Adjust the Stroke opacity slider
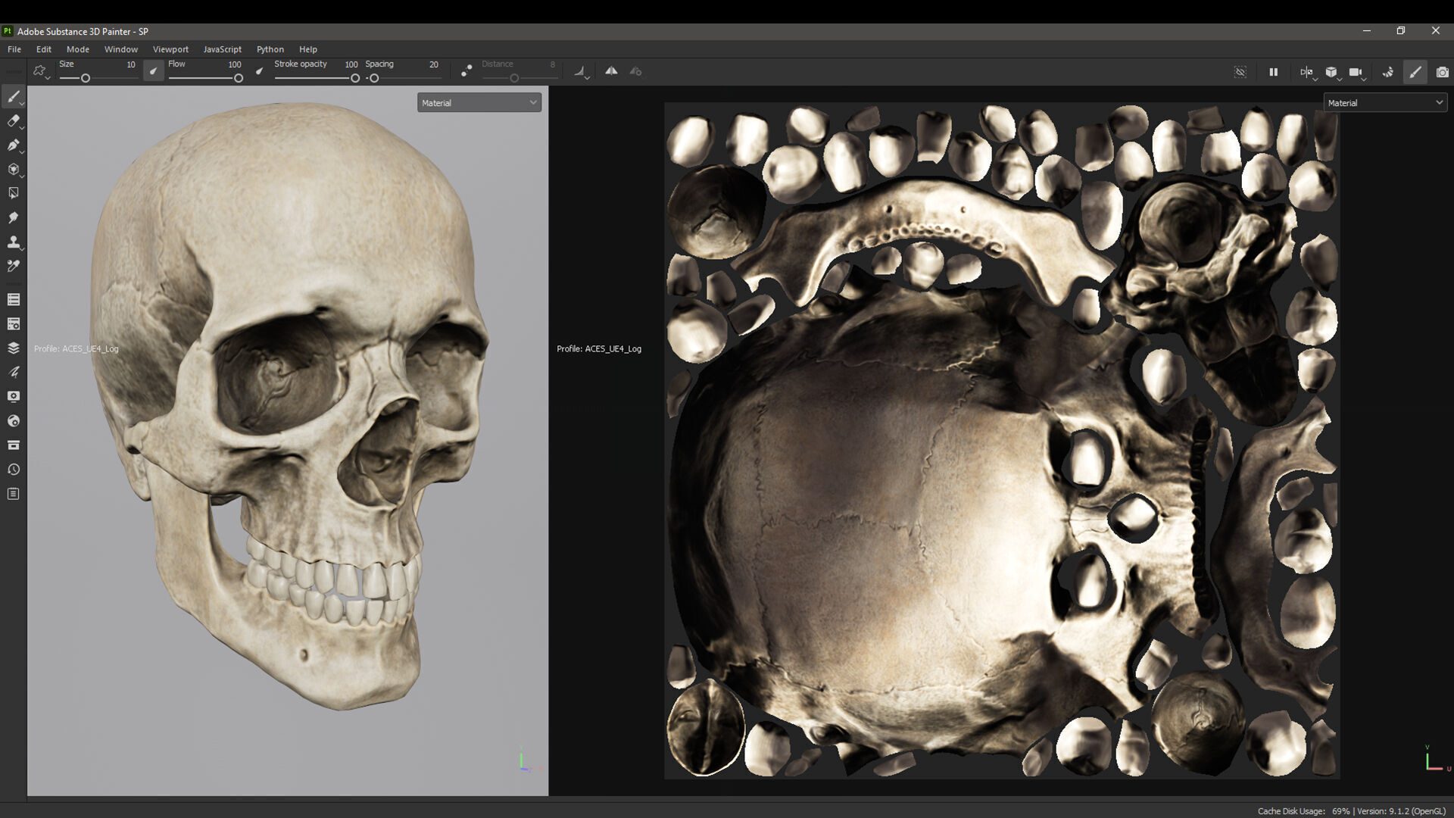 click(317, 78)
